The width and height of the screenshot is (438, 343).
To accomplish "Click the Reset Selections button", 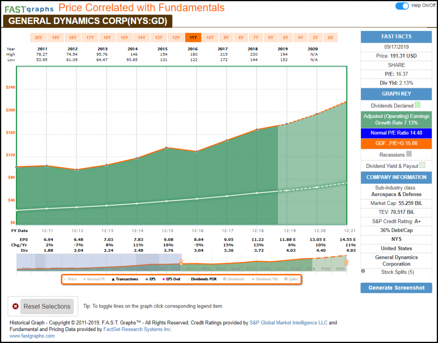I will tap(47, 306).
